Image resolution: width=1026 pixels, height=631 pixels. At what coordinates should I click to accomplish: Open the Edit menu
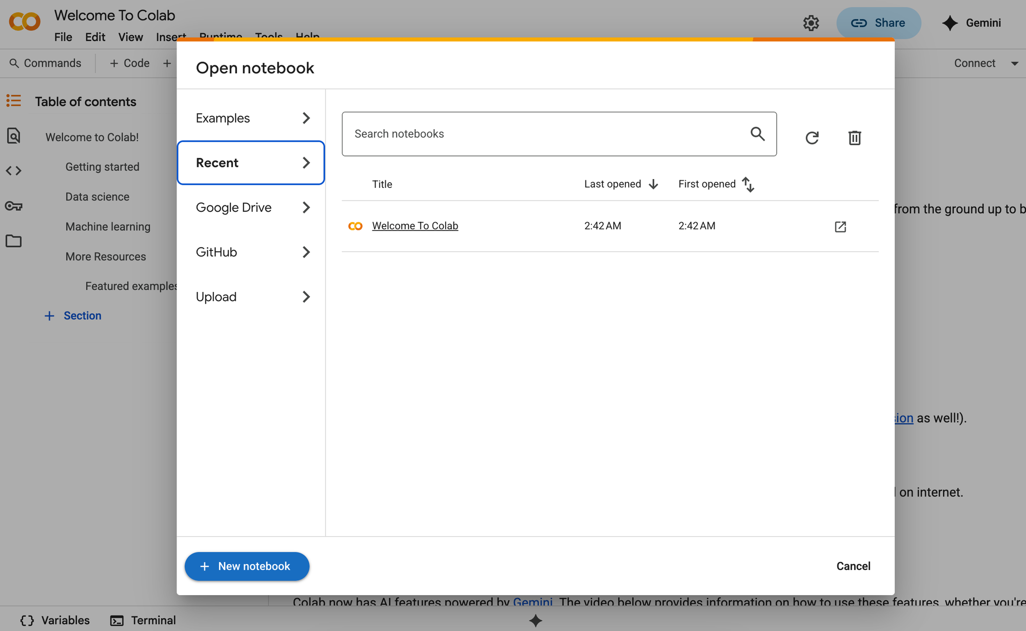click(x=95, y=37)
